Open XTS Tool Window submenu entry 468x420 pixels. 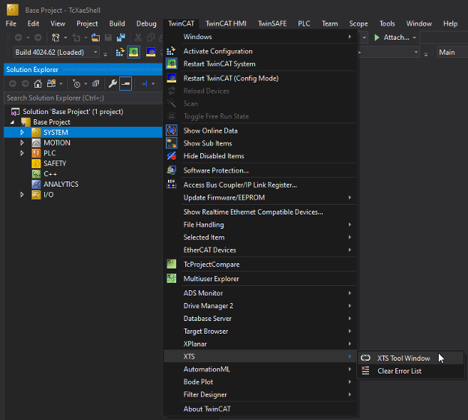pos(410,358)
